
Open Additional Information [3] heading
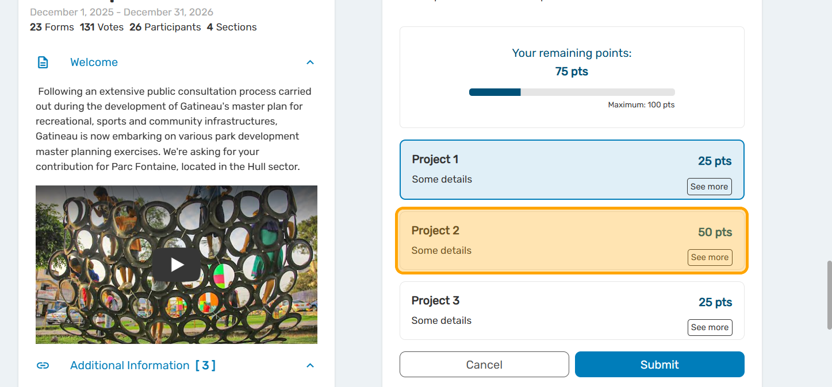pos(143,366)
